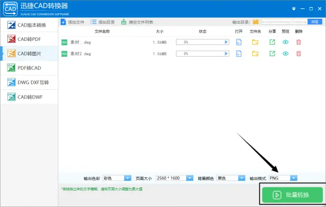Click the 状态 column header
326x207 pixels.
[x=203, y=32]
